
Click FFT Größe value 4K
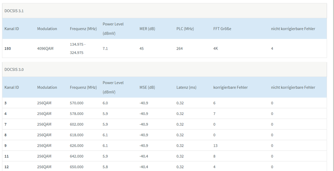point(216,48)
